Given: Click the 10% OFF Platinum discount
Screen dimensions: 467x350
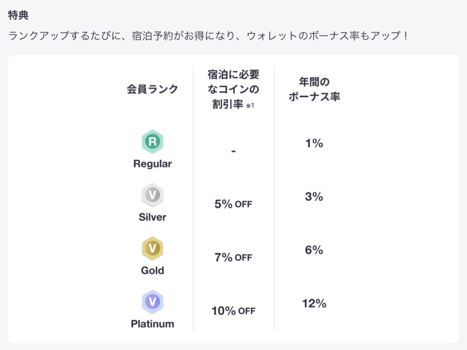Looking at the screenshot, I should [233, 311].
